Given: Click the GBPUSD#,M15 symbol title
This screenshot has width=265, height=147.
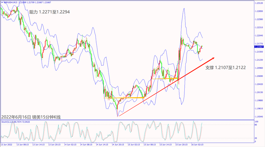Looking at the screenshot, I should click(10, 2).
